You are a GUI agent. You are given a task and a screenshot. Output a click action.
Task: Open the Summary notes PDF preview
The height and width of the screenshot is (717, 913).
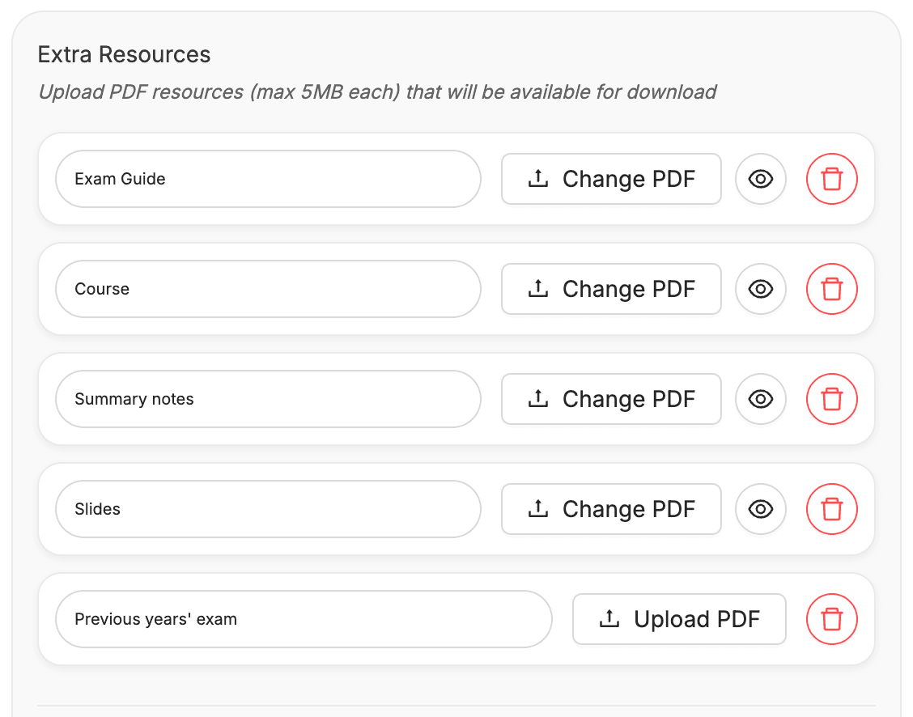coord(760,399)
